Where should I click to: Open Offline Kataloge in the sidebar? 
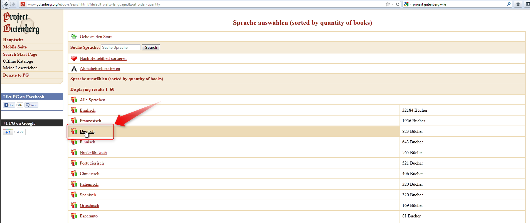click(18, 61)
